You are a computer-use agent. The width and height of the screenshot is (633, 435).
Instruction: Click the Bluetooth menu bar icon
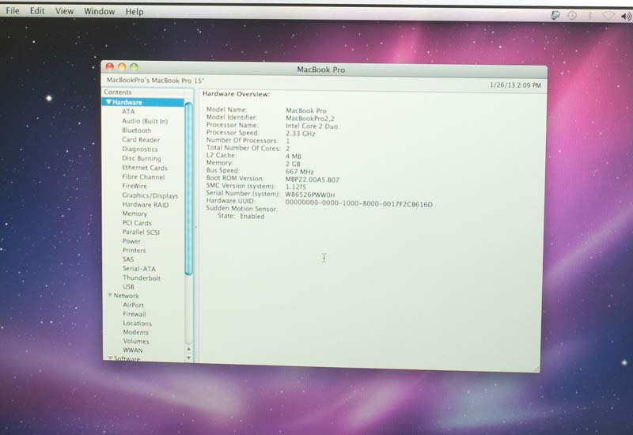[589, 15]
